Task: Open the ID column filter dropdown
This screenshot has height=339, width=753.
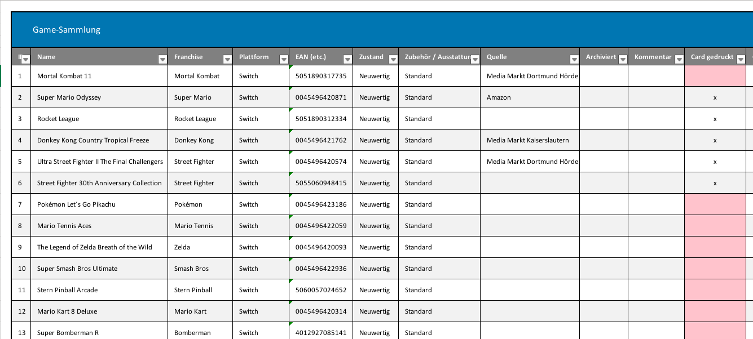Action: [x=25, y=59]
